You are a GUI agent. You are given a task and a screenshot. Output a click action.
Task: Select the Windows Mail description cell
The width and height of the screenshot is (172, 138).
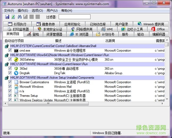pos(63,87)
